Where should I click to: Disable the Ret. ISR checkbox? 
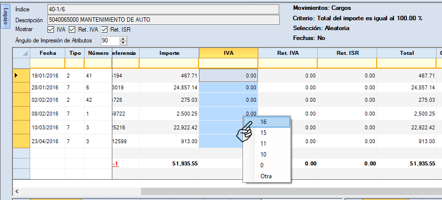click(x=104, y=30)
